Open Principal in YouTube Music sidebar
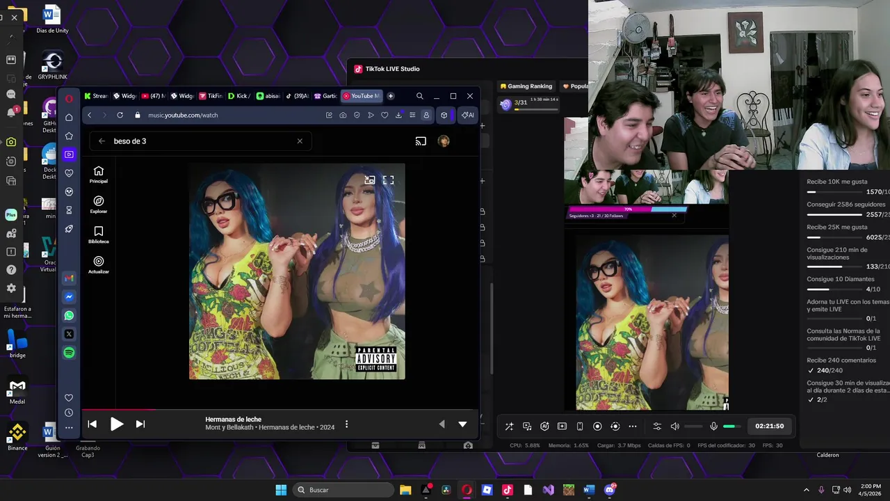890x501 pixels. pos(98,175)
